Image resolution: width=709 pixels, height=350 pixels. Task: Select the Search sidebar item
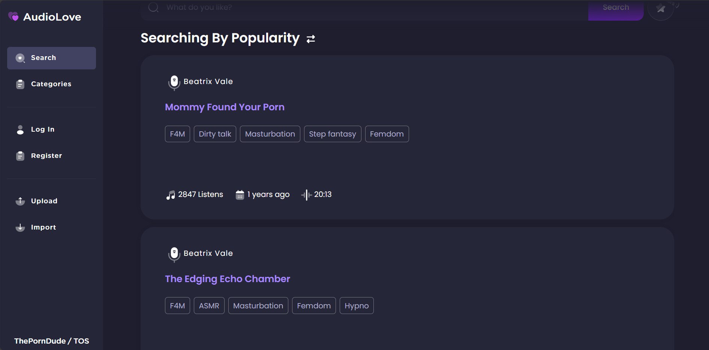coord(51,58)
